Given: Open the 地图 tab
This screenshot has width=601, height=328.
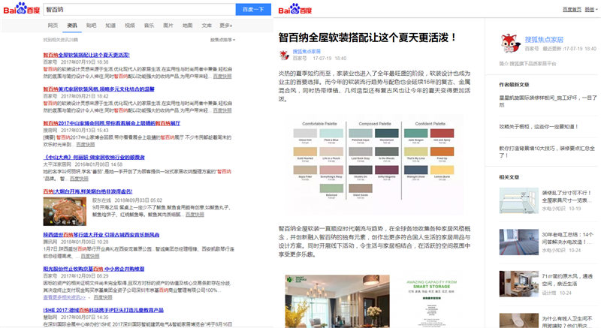Looking at the screenshot, I should [187, 26].
